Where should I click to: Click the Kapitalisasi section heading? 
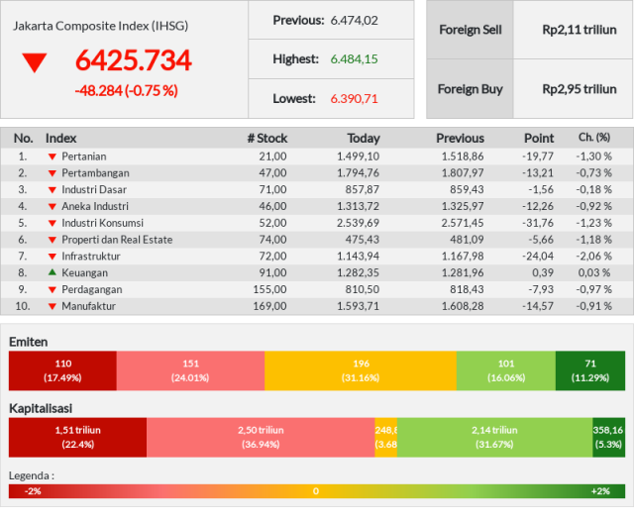[41, 408]
